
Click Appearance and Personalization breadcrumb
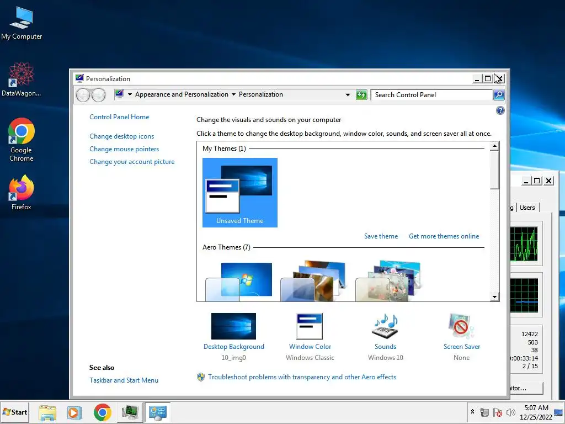182,94
